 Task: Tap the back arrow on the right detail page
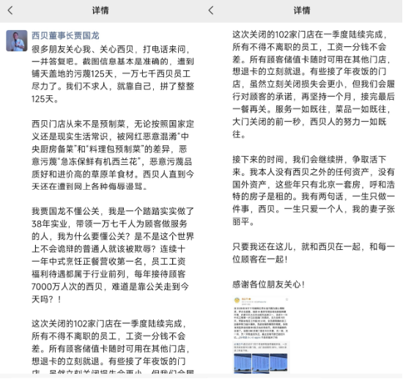[x=211, y=10]
